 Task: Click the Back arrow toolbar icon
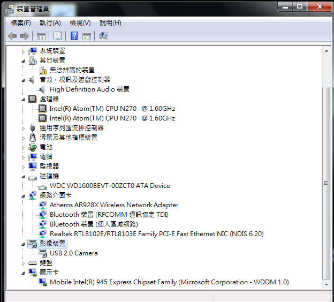(x=12, y=36)
